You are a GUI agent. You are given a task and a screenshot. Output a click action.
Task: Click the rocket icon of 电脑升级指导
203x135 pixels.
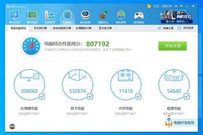click(168, 121)
